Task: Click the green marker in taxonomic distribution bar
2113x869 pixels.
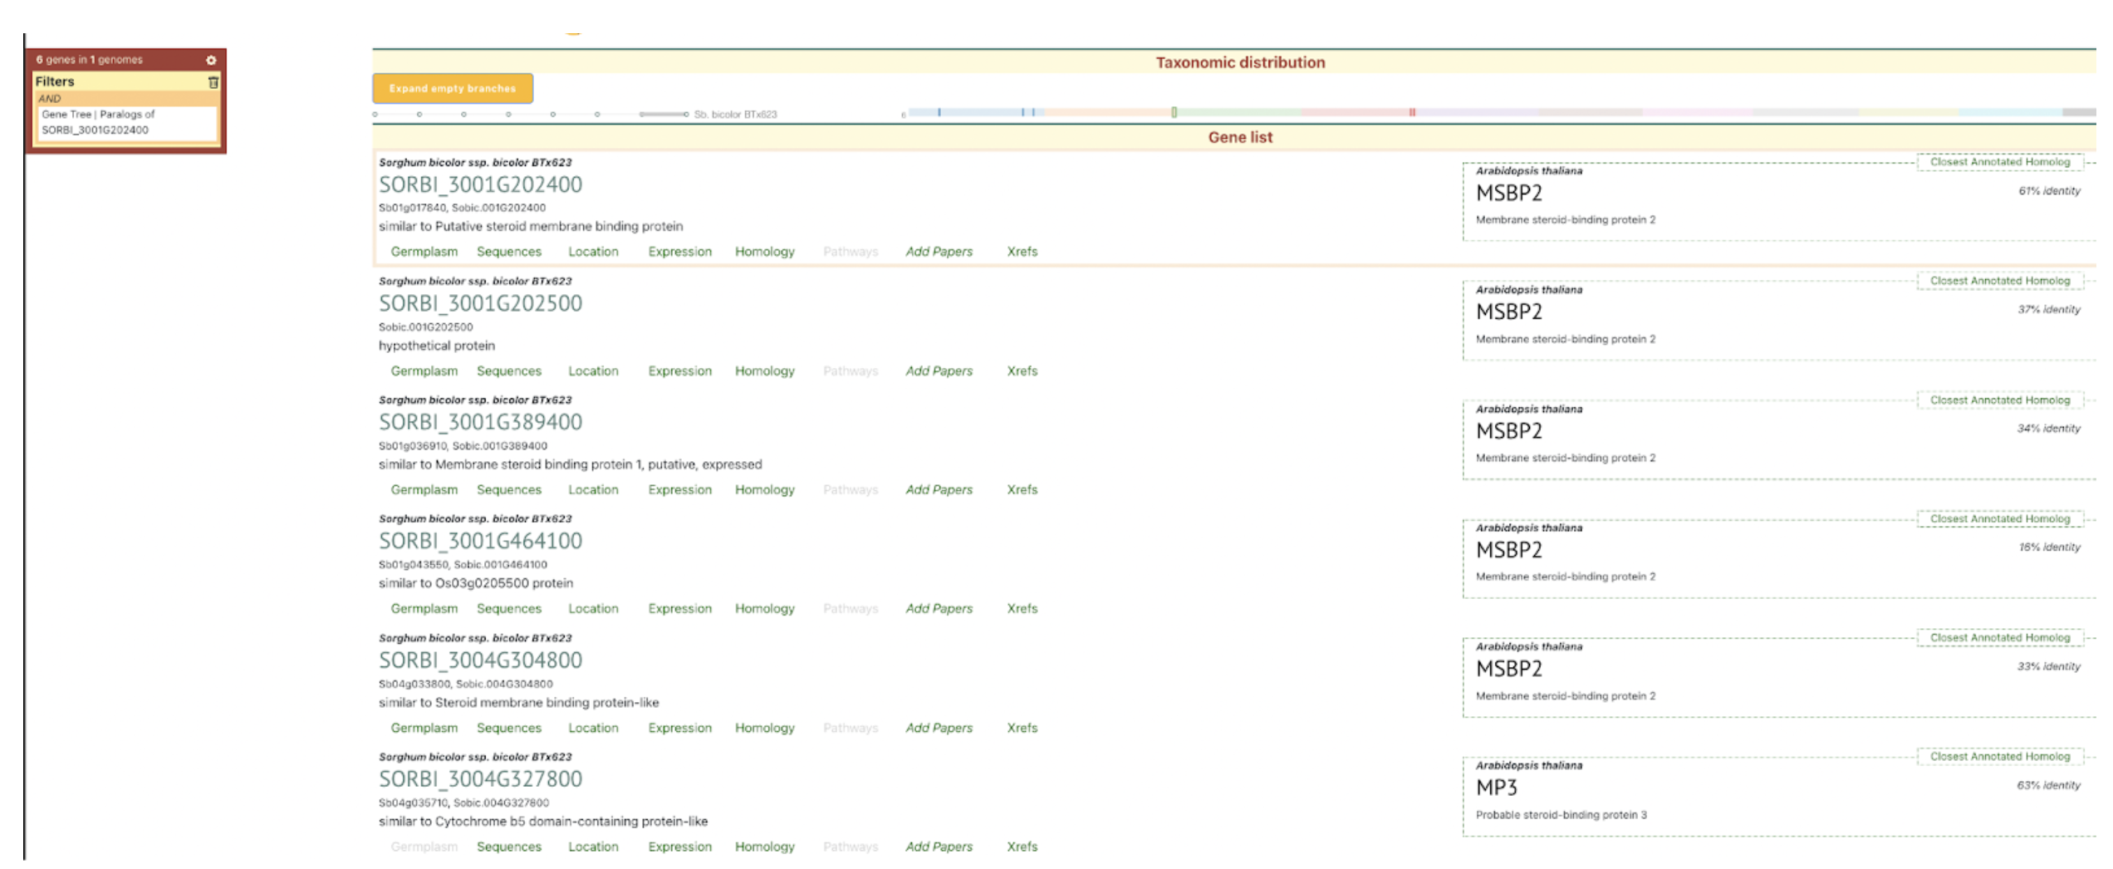Action: coord(1174,112)
